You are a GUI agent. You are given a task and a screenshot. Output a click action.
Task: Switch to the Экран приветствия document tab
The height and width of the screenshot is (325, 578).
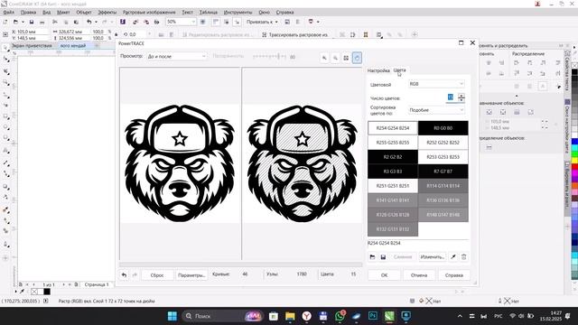coord(32,46)
